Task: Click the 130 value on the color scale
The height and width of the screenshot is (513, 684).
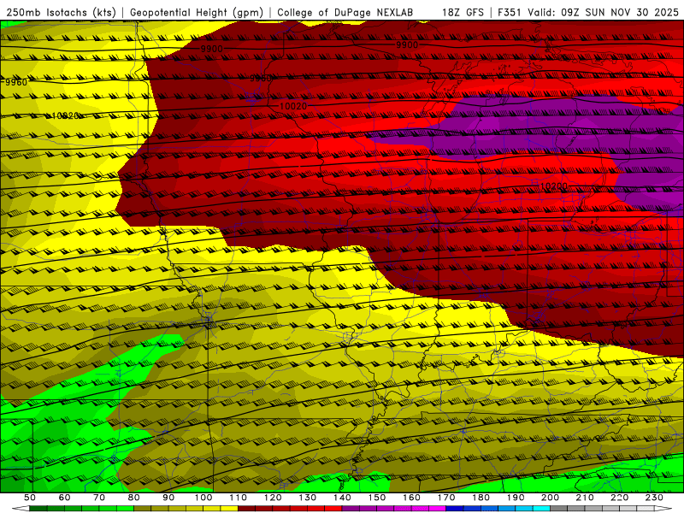Action: pos(308,498)
